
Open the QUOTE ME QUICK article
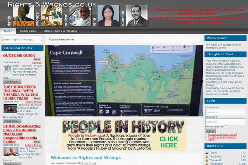pyautogui.click(x=19, y=55)
